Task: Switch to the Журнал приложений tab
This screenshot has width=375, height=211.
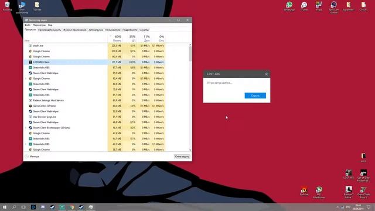Action: pyautogui.click(x=74, y=30)
